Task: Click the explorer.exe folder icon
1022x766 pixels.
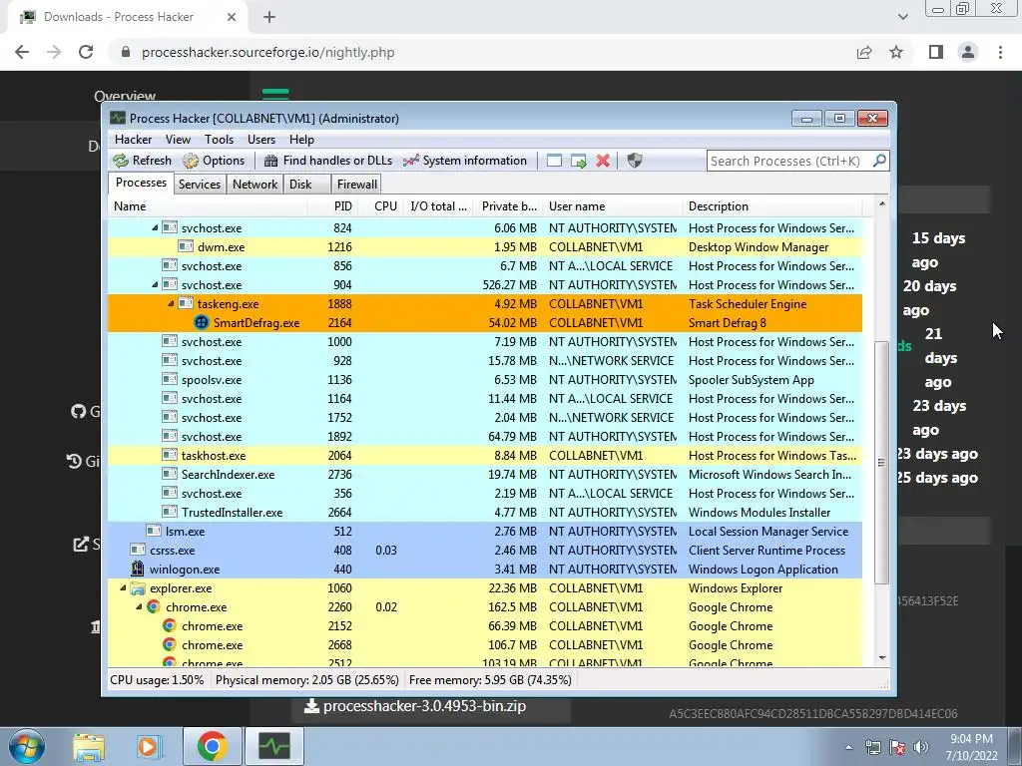Action: (x=138, y=588)
